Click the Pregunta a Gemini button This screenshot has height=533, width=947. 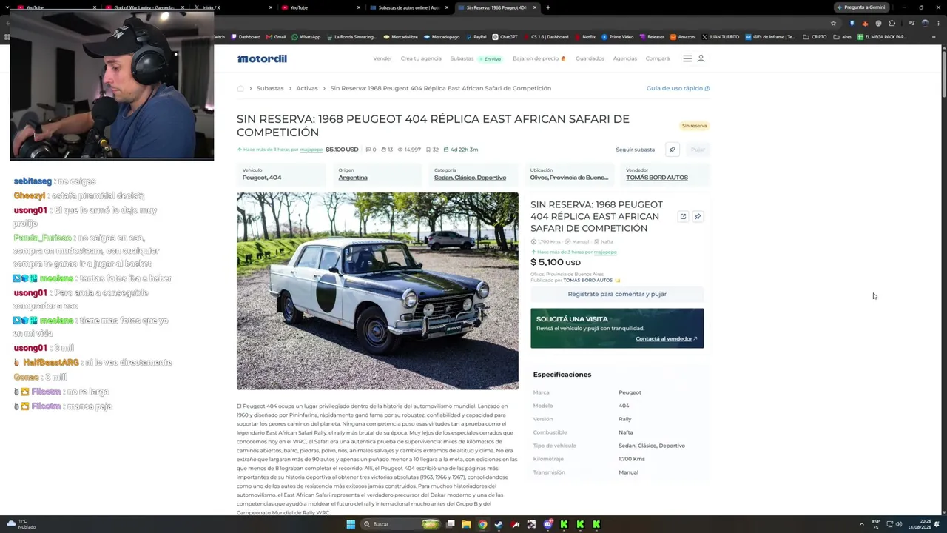[860, 7]
